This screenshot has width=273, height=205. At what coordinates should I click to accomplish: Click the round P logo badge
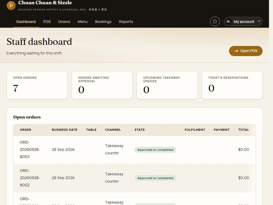[x=11, y=6]
